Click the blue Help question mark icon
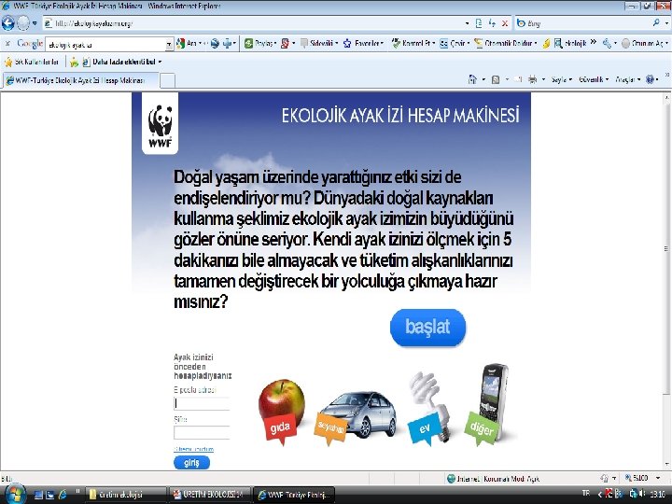This screenshot has width=672, height=504. point(650,79)
